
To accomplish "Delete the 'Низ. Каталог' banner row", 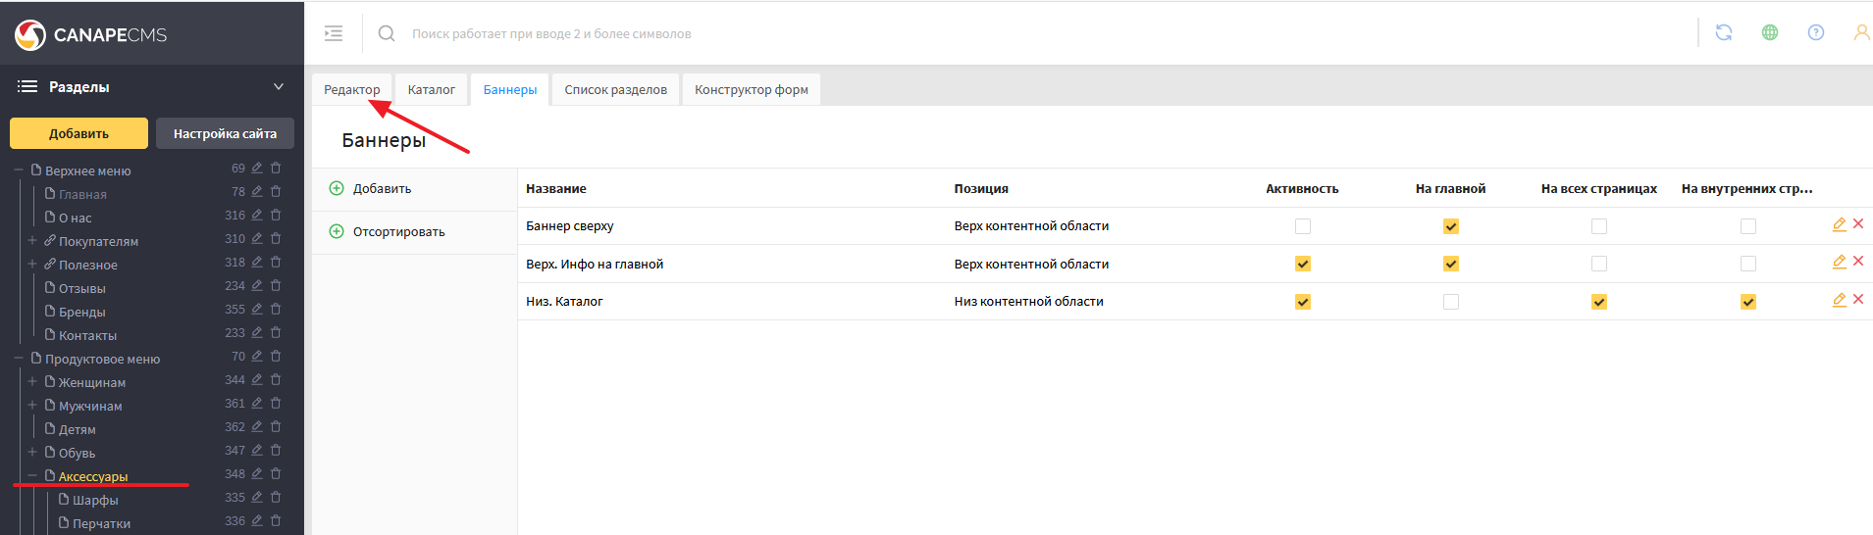I will pos(1857,300).
